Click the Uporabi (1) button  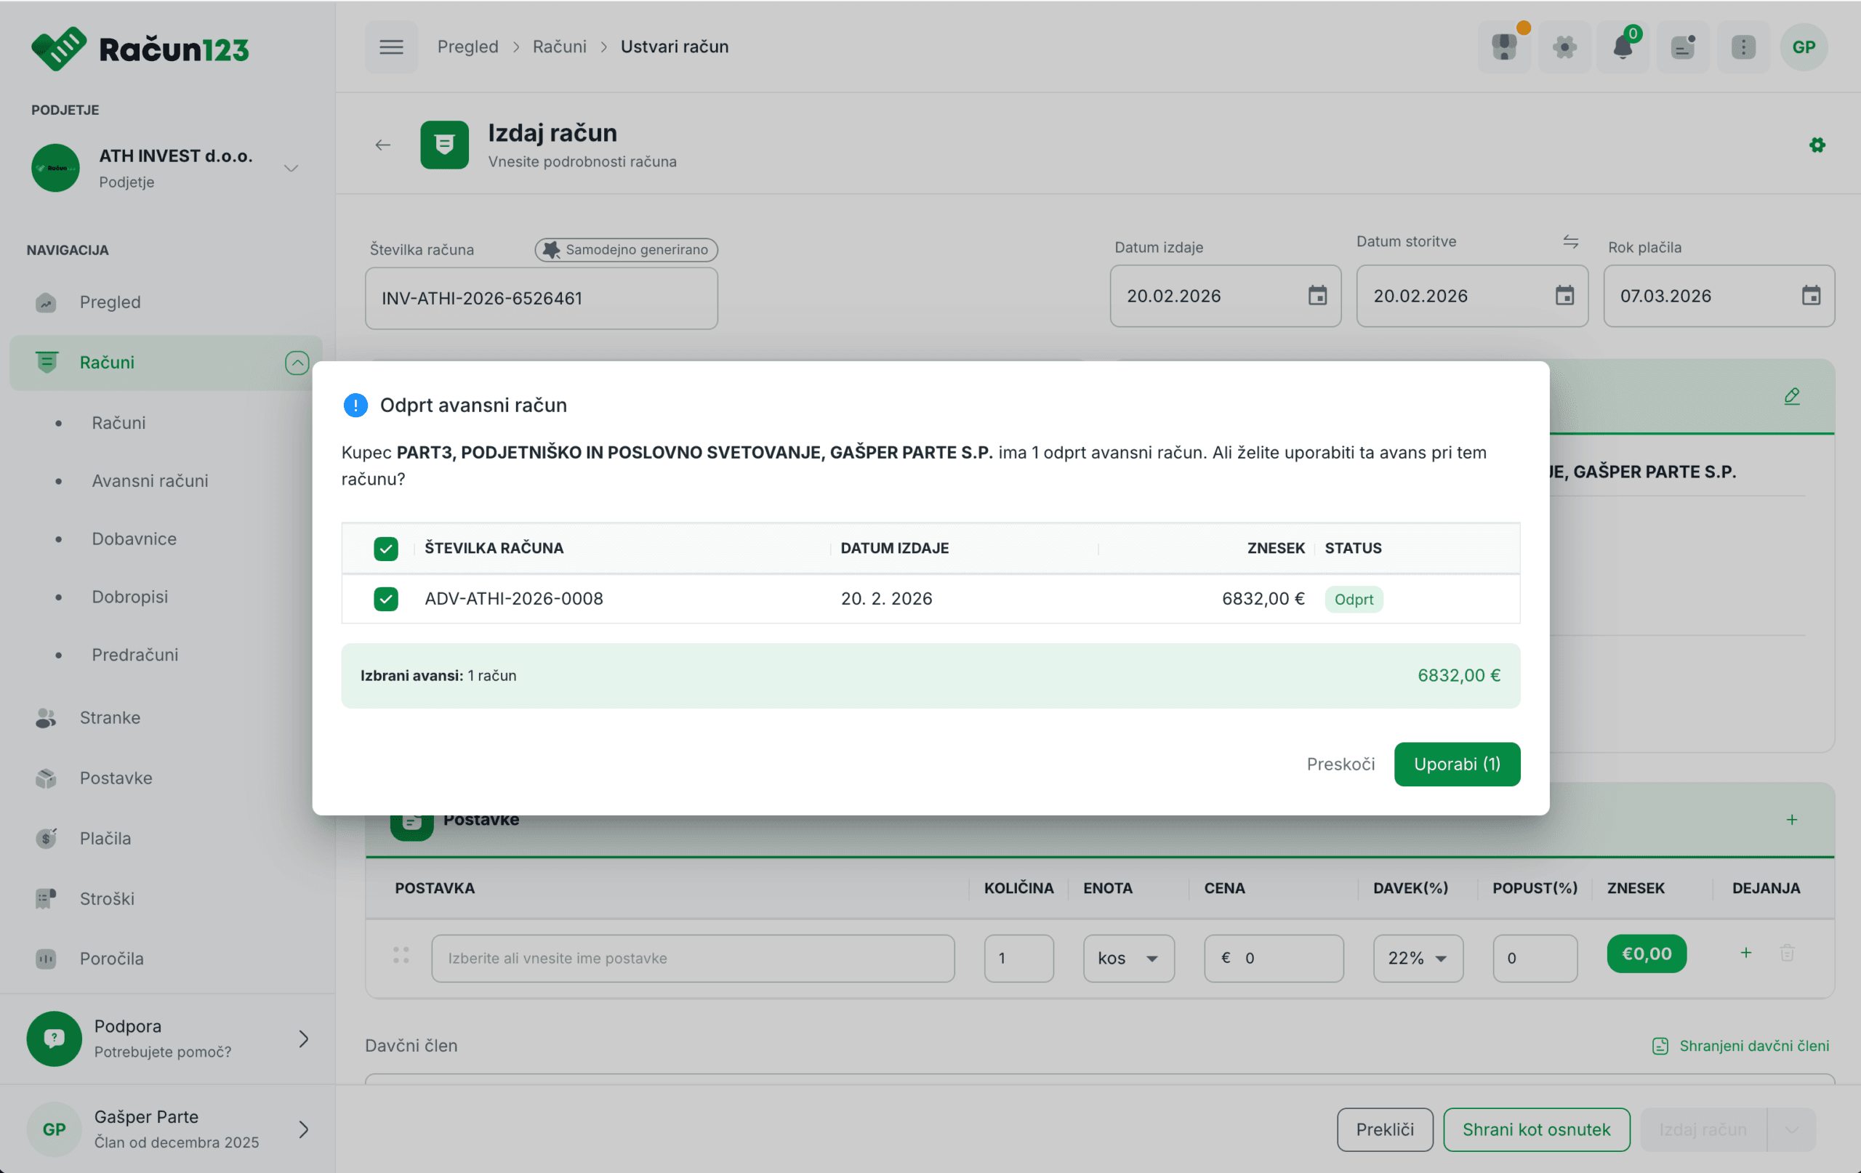pyautogui.click(x=1456, y=765)
